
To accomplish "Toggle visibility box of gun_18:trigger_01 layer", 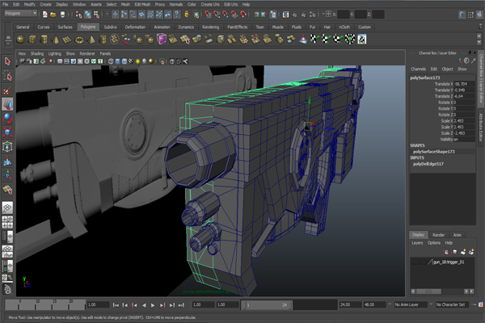I will click(x=415, y=262).
